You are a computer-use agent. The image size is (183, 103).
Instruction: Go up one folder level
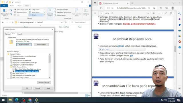click(x=13, y=22)
